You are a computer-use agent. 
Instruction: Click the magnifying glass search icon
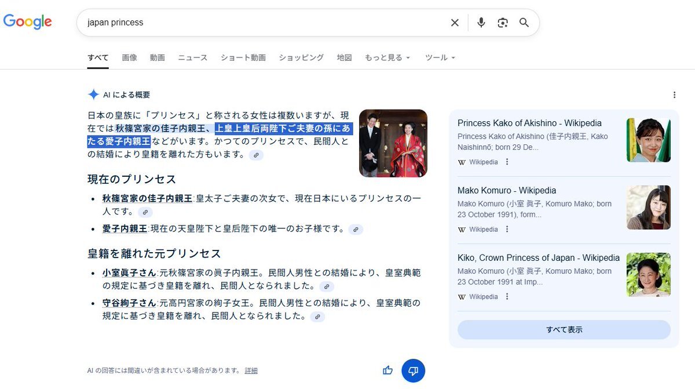tap(524, 23)
